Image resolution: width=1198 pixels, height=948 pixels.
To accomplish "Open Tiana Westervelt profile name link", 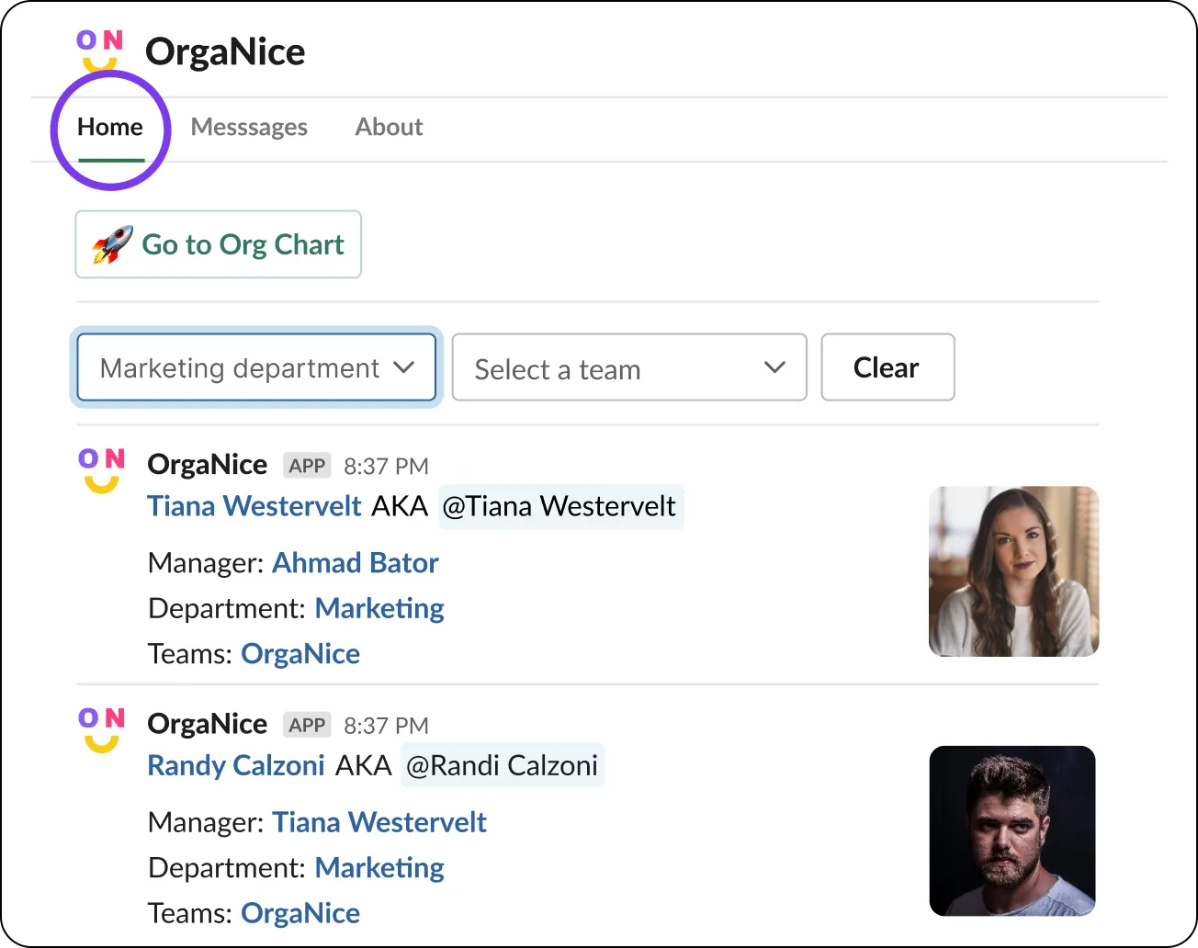I will pos(254,506).
